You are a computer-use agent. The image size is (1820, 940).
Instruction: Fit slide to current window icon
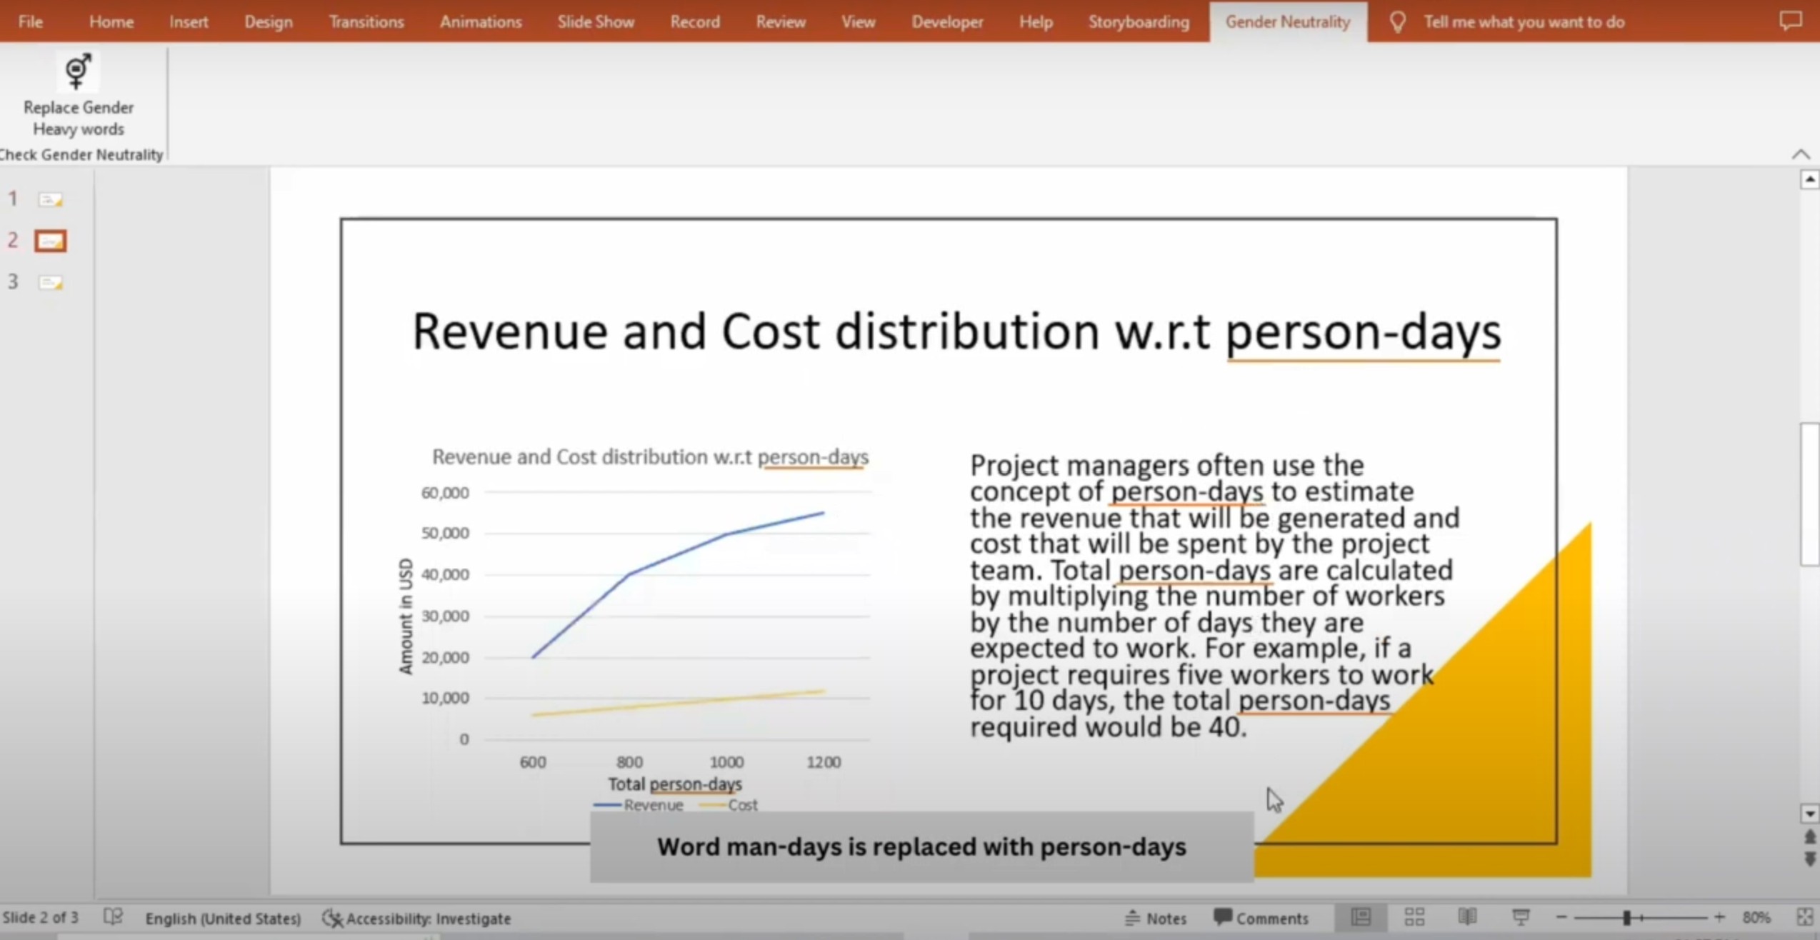tap(1804, 917)
